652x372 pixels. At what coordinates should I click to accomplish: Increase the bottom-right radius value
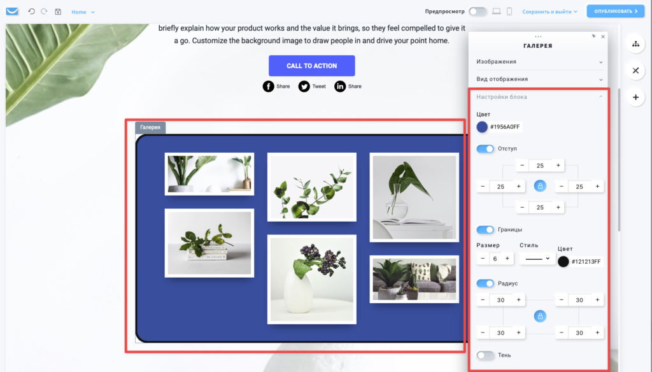click(597, 333)
